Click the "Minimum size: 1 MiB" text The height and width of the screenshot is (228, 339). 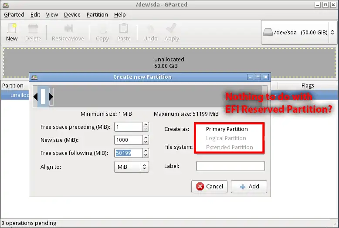point(106,114)
